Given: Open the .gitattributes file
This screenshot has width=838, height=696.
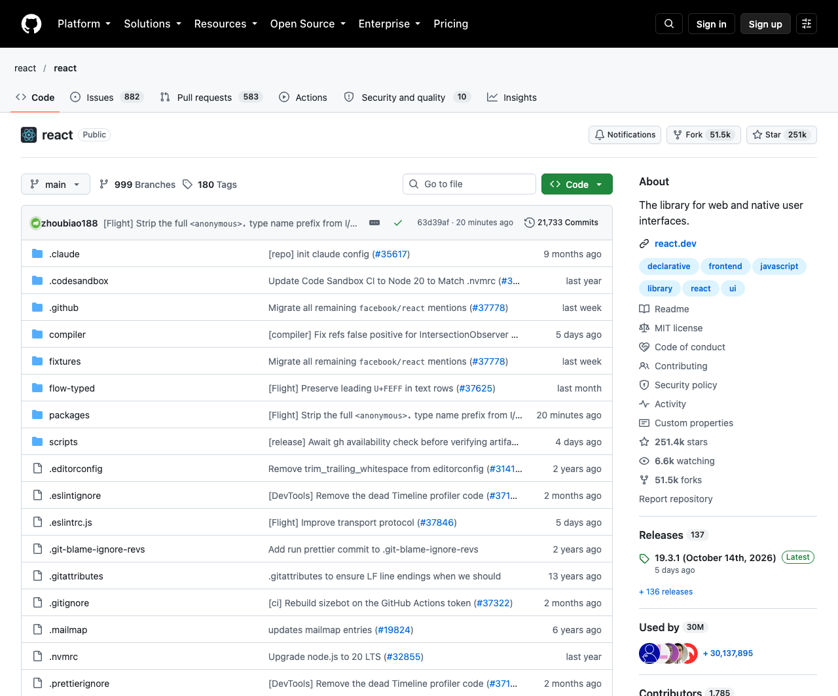Looking at the screenshot, I should click(76, 576).
